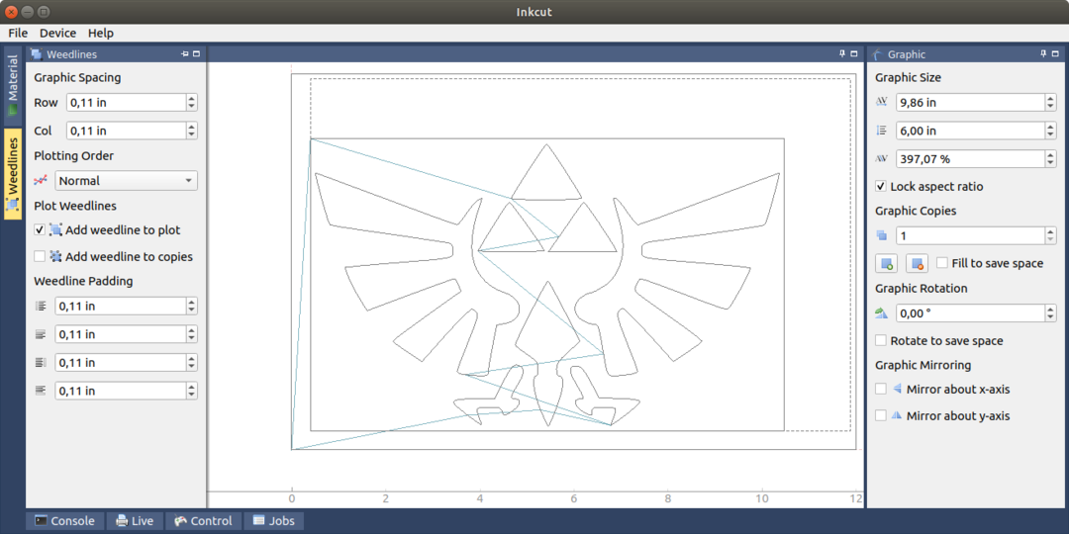
Task: Click the graphic height icon
Action: click(882, 131)
